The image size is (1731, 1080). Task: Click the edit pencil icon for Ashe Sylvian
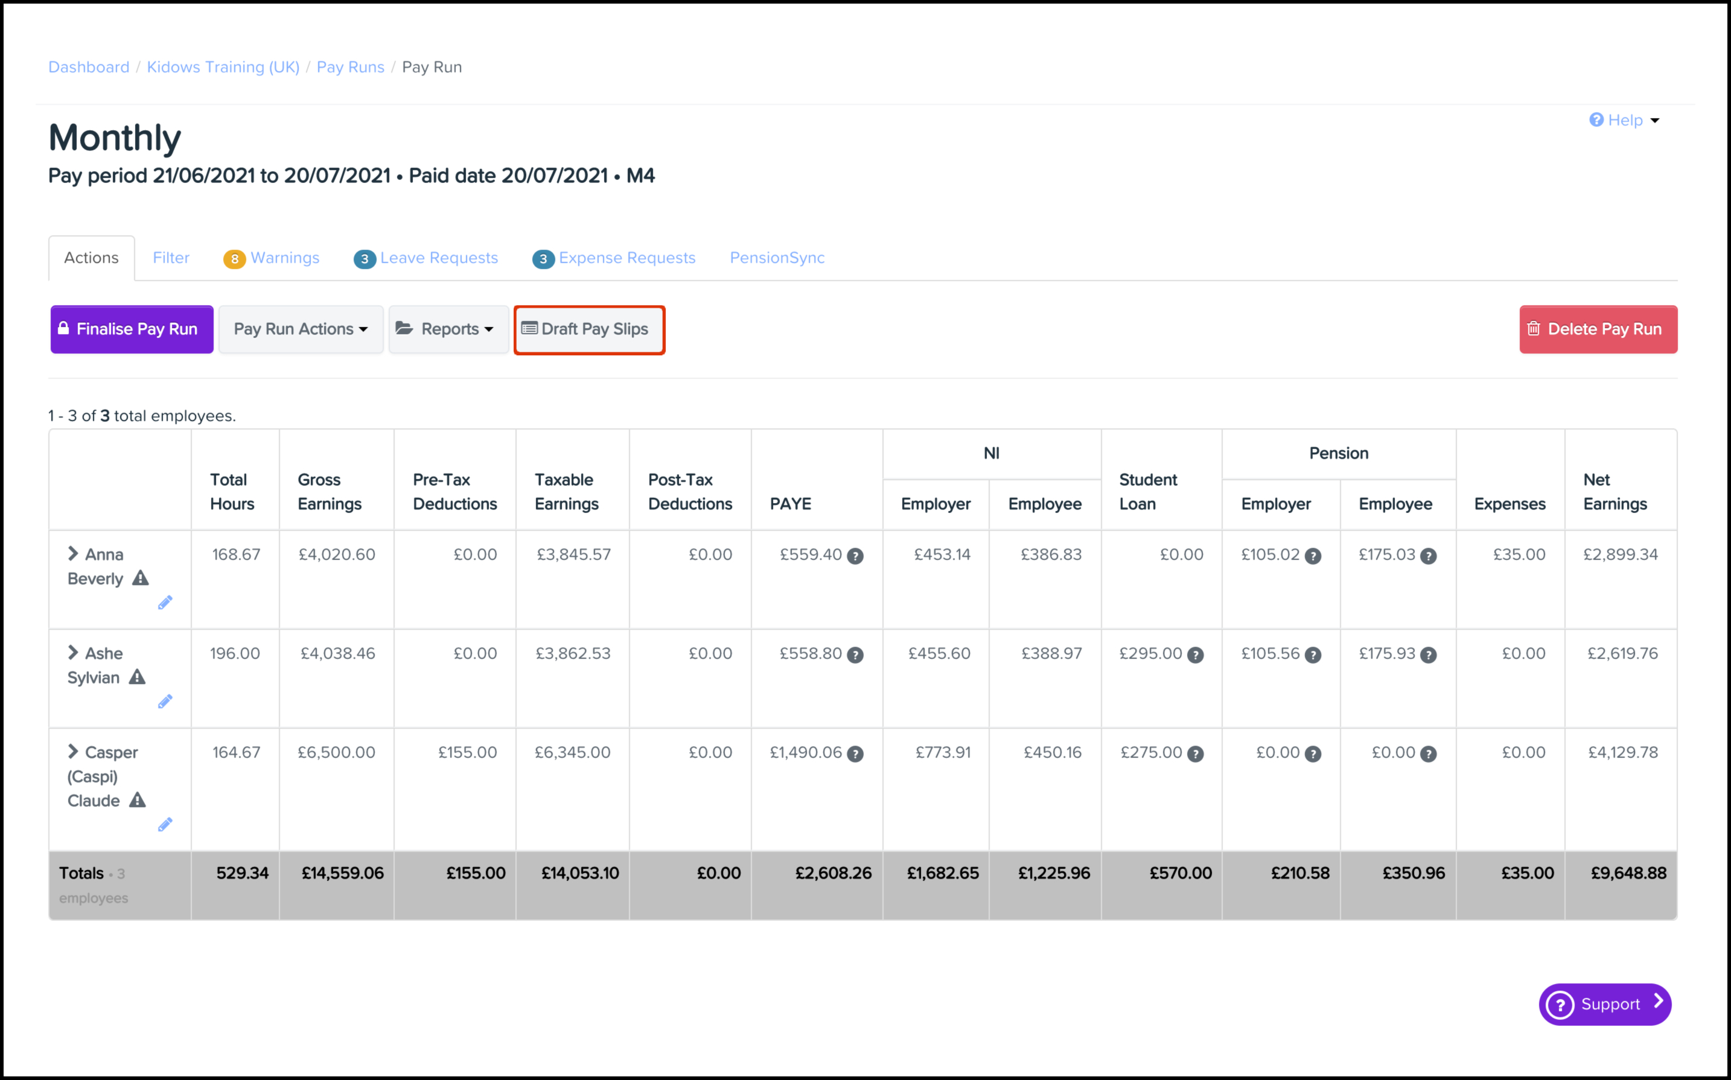click(x=165, y=702)
